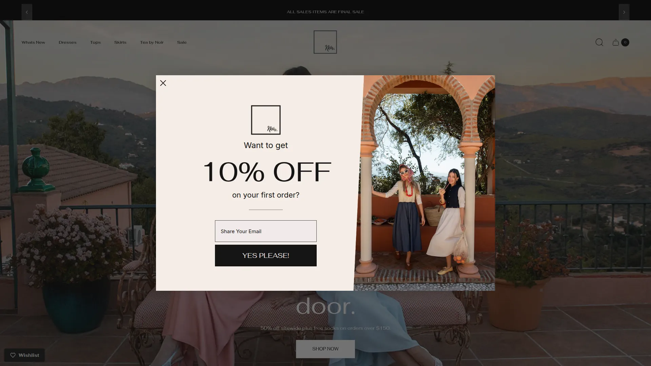This screenshot has height=366, width=651.
Task: Click the 'ALL SALES ITEMS ARE FINAL SALE' announcement
Action: point(325,12)
